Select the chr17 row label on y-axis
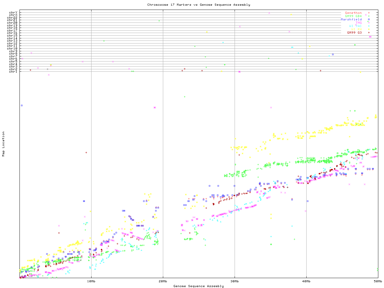This screenshot has width=384, height=288. tap(12, 31)
